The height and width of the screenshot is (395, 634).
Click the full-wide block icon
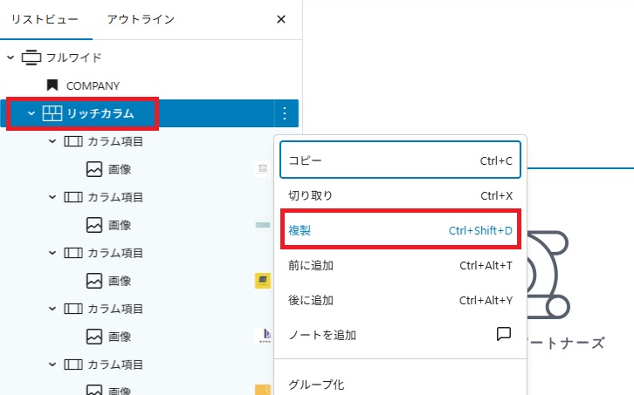click(31, 58)
